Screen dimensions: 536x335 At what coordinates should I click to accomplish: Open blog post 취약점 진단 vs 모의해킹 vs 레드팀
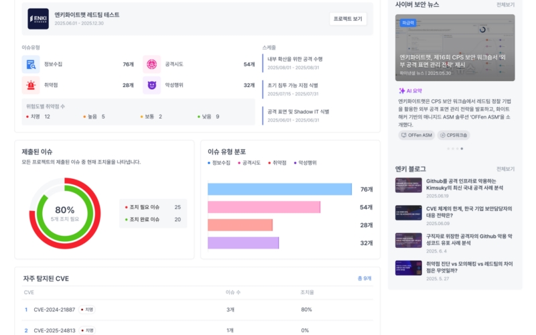click(470, 267)
